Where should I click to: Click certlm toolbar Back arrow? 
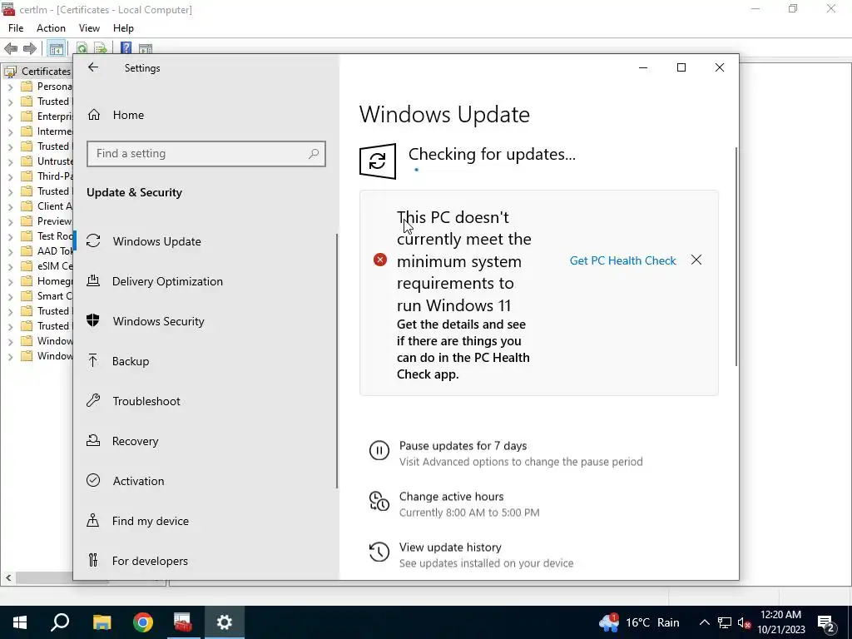[x=11, y=48]
